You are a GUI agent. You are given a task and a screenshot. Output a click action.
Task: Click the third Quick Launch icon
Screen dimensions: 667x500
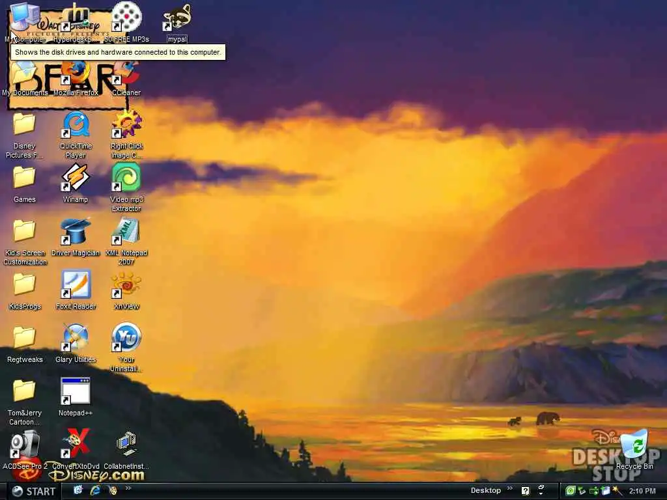point(113,491)
